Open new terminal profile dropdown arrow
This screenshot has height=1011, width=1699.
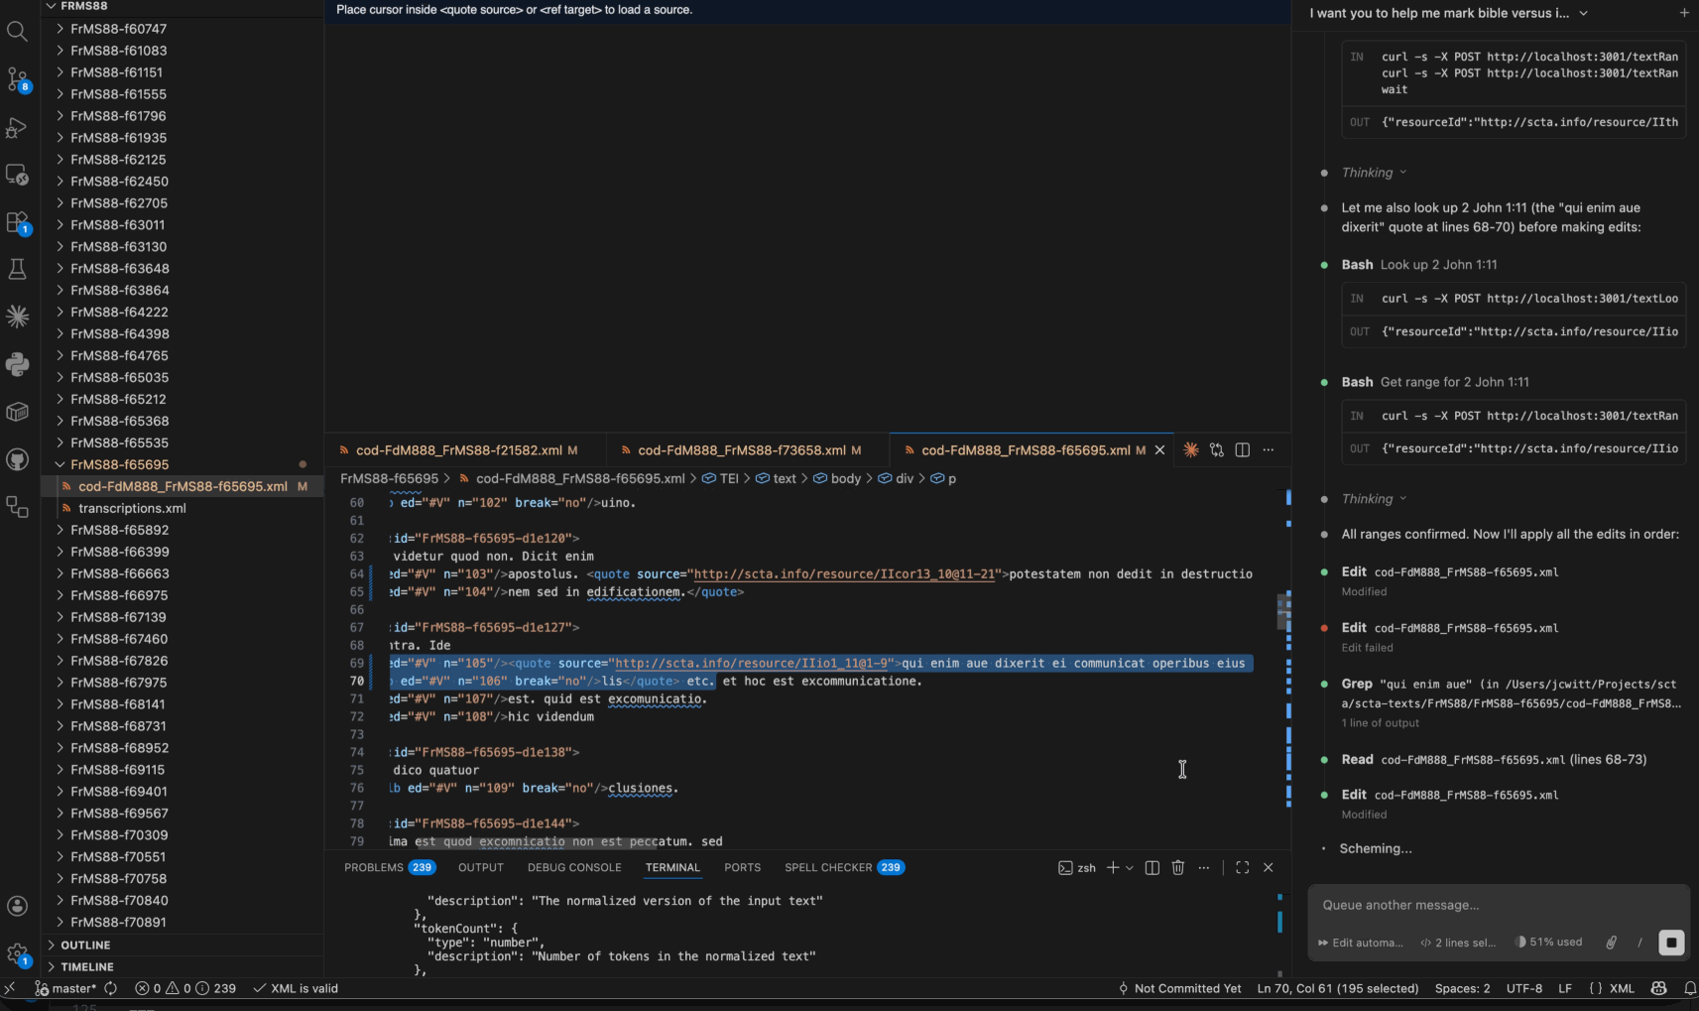coord(1130,868)
